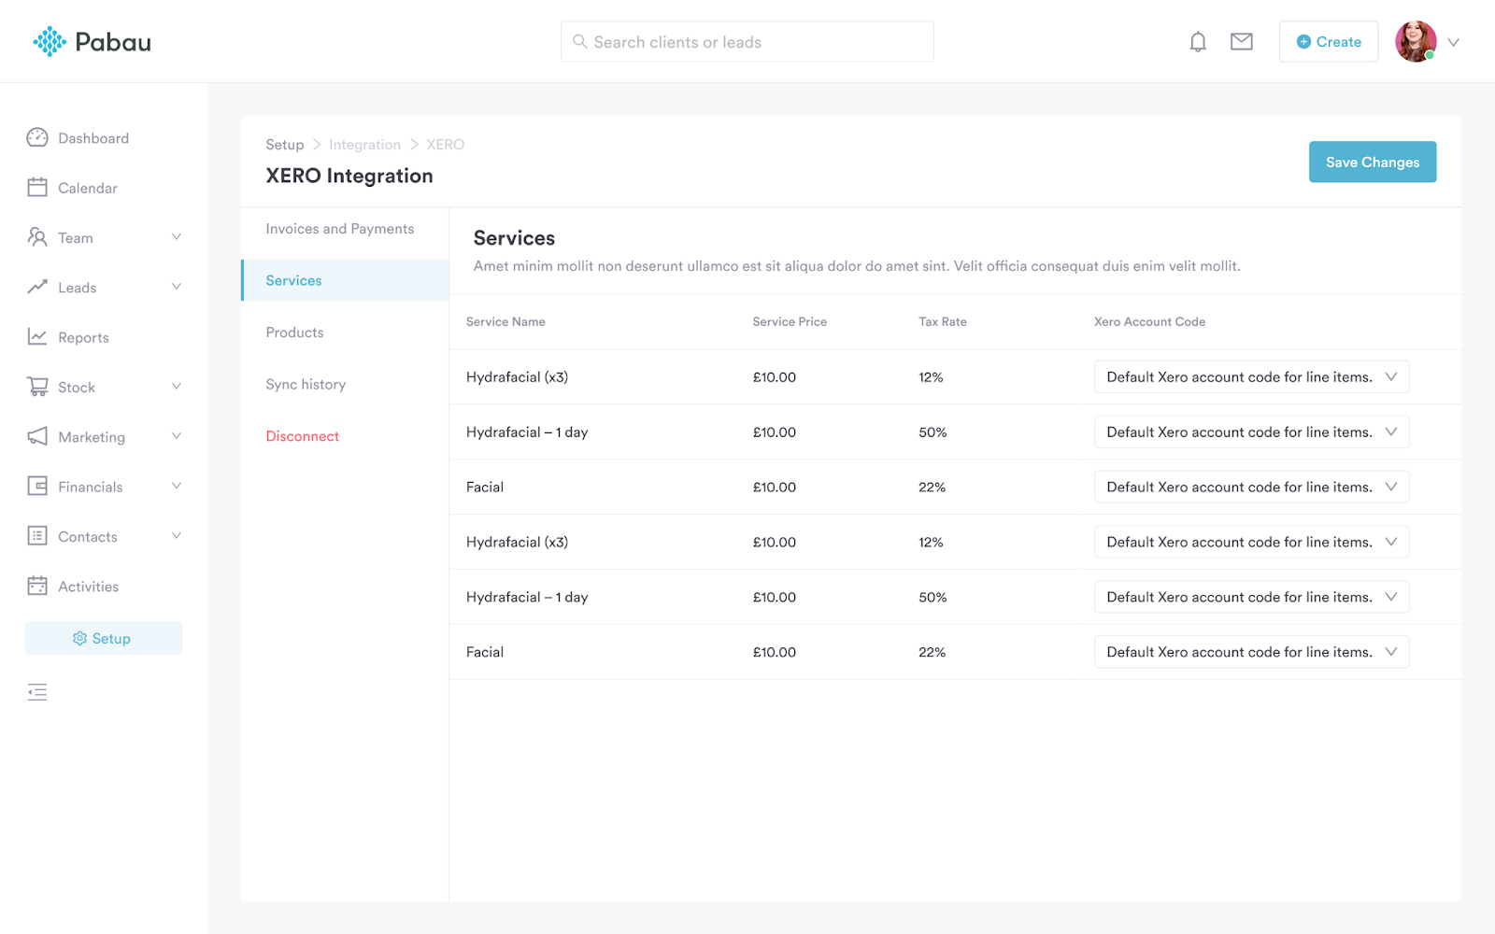Open account code dropdown for last Facial row

tap(1251, 652)
